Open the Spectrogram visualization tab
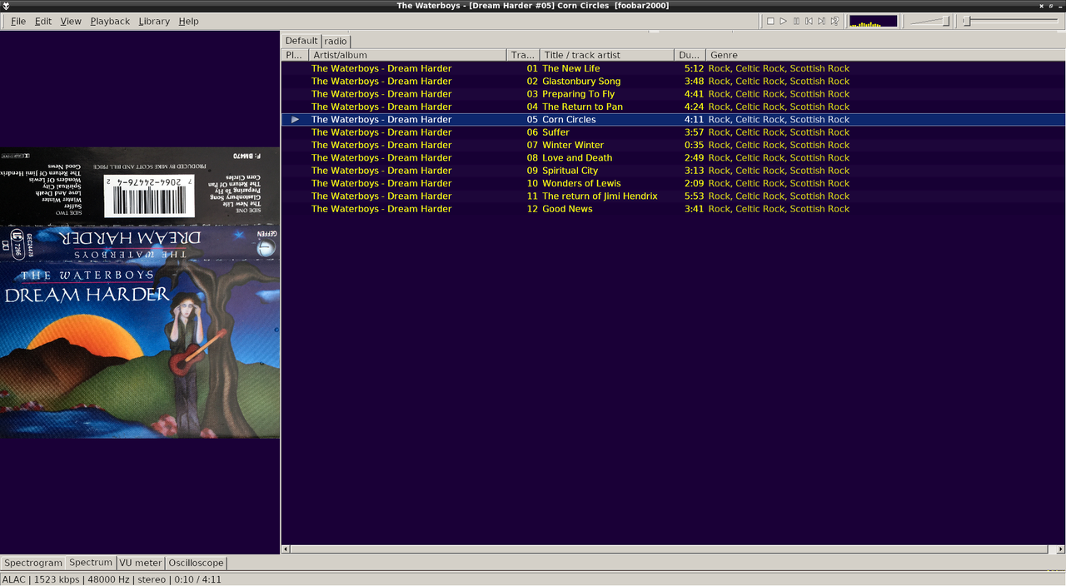 33,563
